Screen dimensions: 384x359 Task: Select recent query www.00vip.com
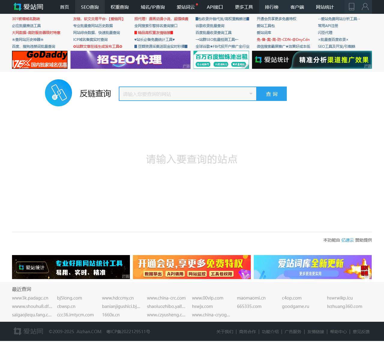(x=208, y=298)
